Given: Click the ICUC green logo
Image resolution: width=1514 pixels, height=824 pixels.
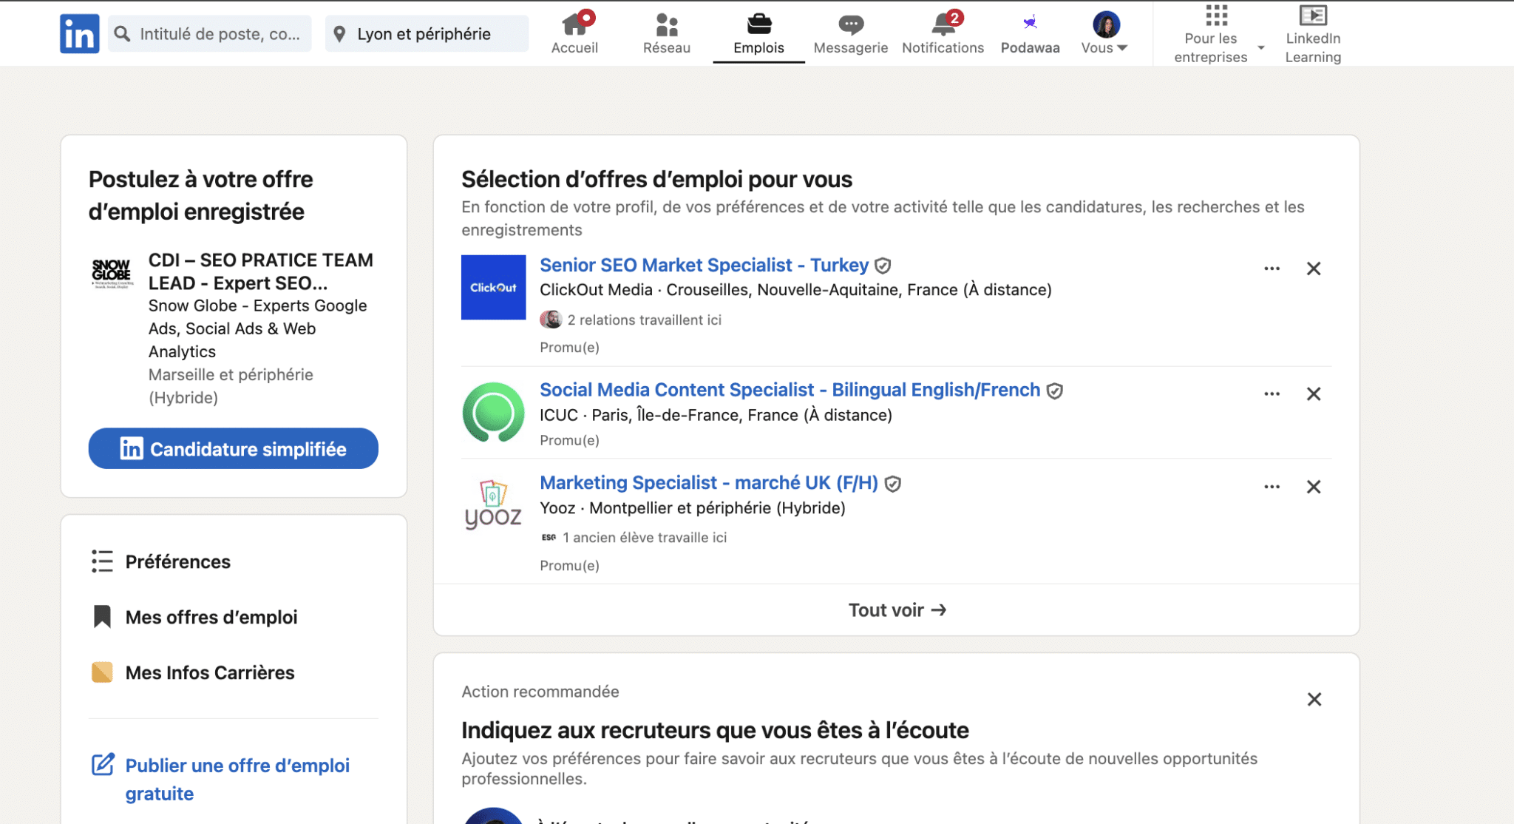Looking at the screenshot, I should click(493, 412).
